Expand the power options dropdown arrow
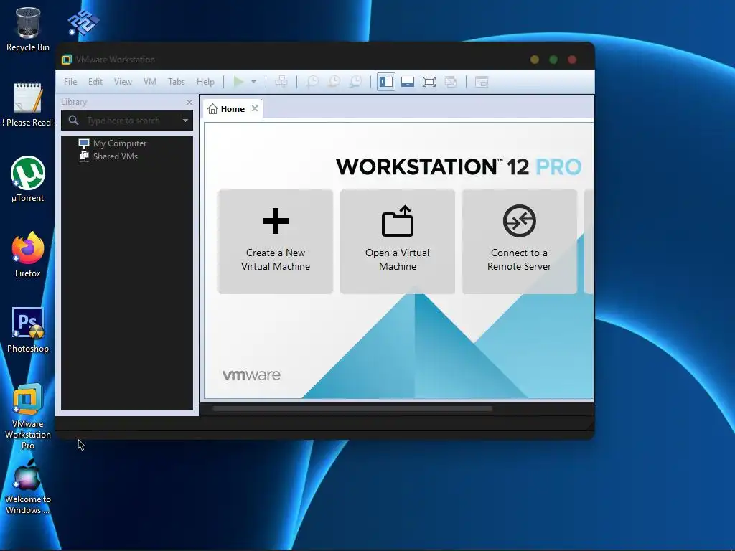This screenshot has height=551, width=735. tap(253, 82)
